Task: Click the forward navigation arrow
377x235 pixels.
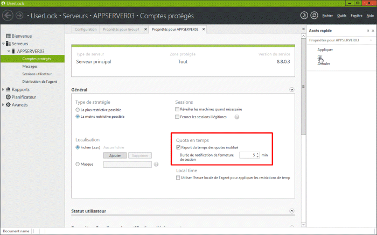Action: click(19, 16)
